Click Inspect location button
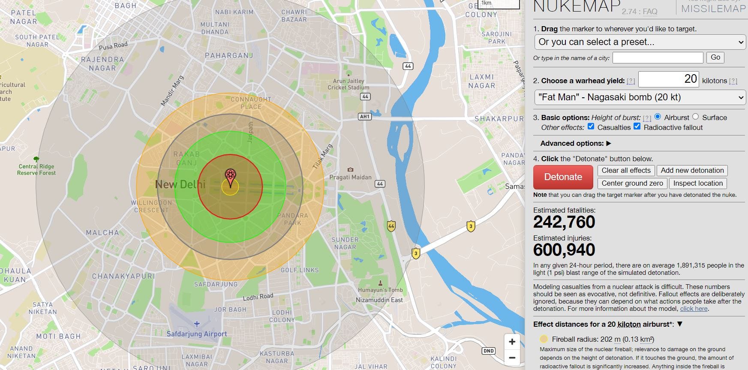This screenshot has height=370, width=748. pos(698,183)
